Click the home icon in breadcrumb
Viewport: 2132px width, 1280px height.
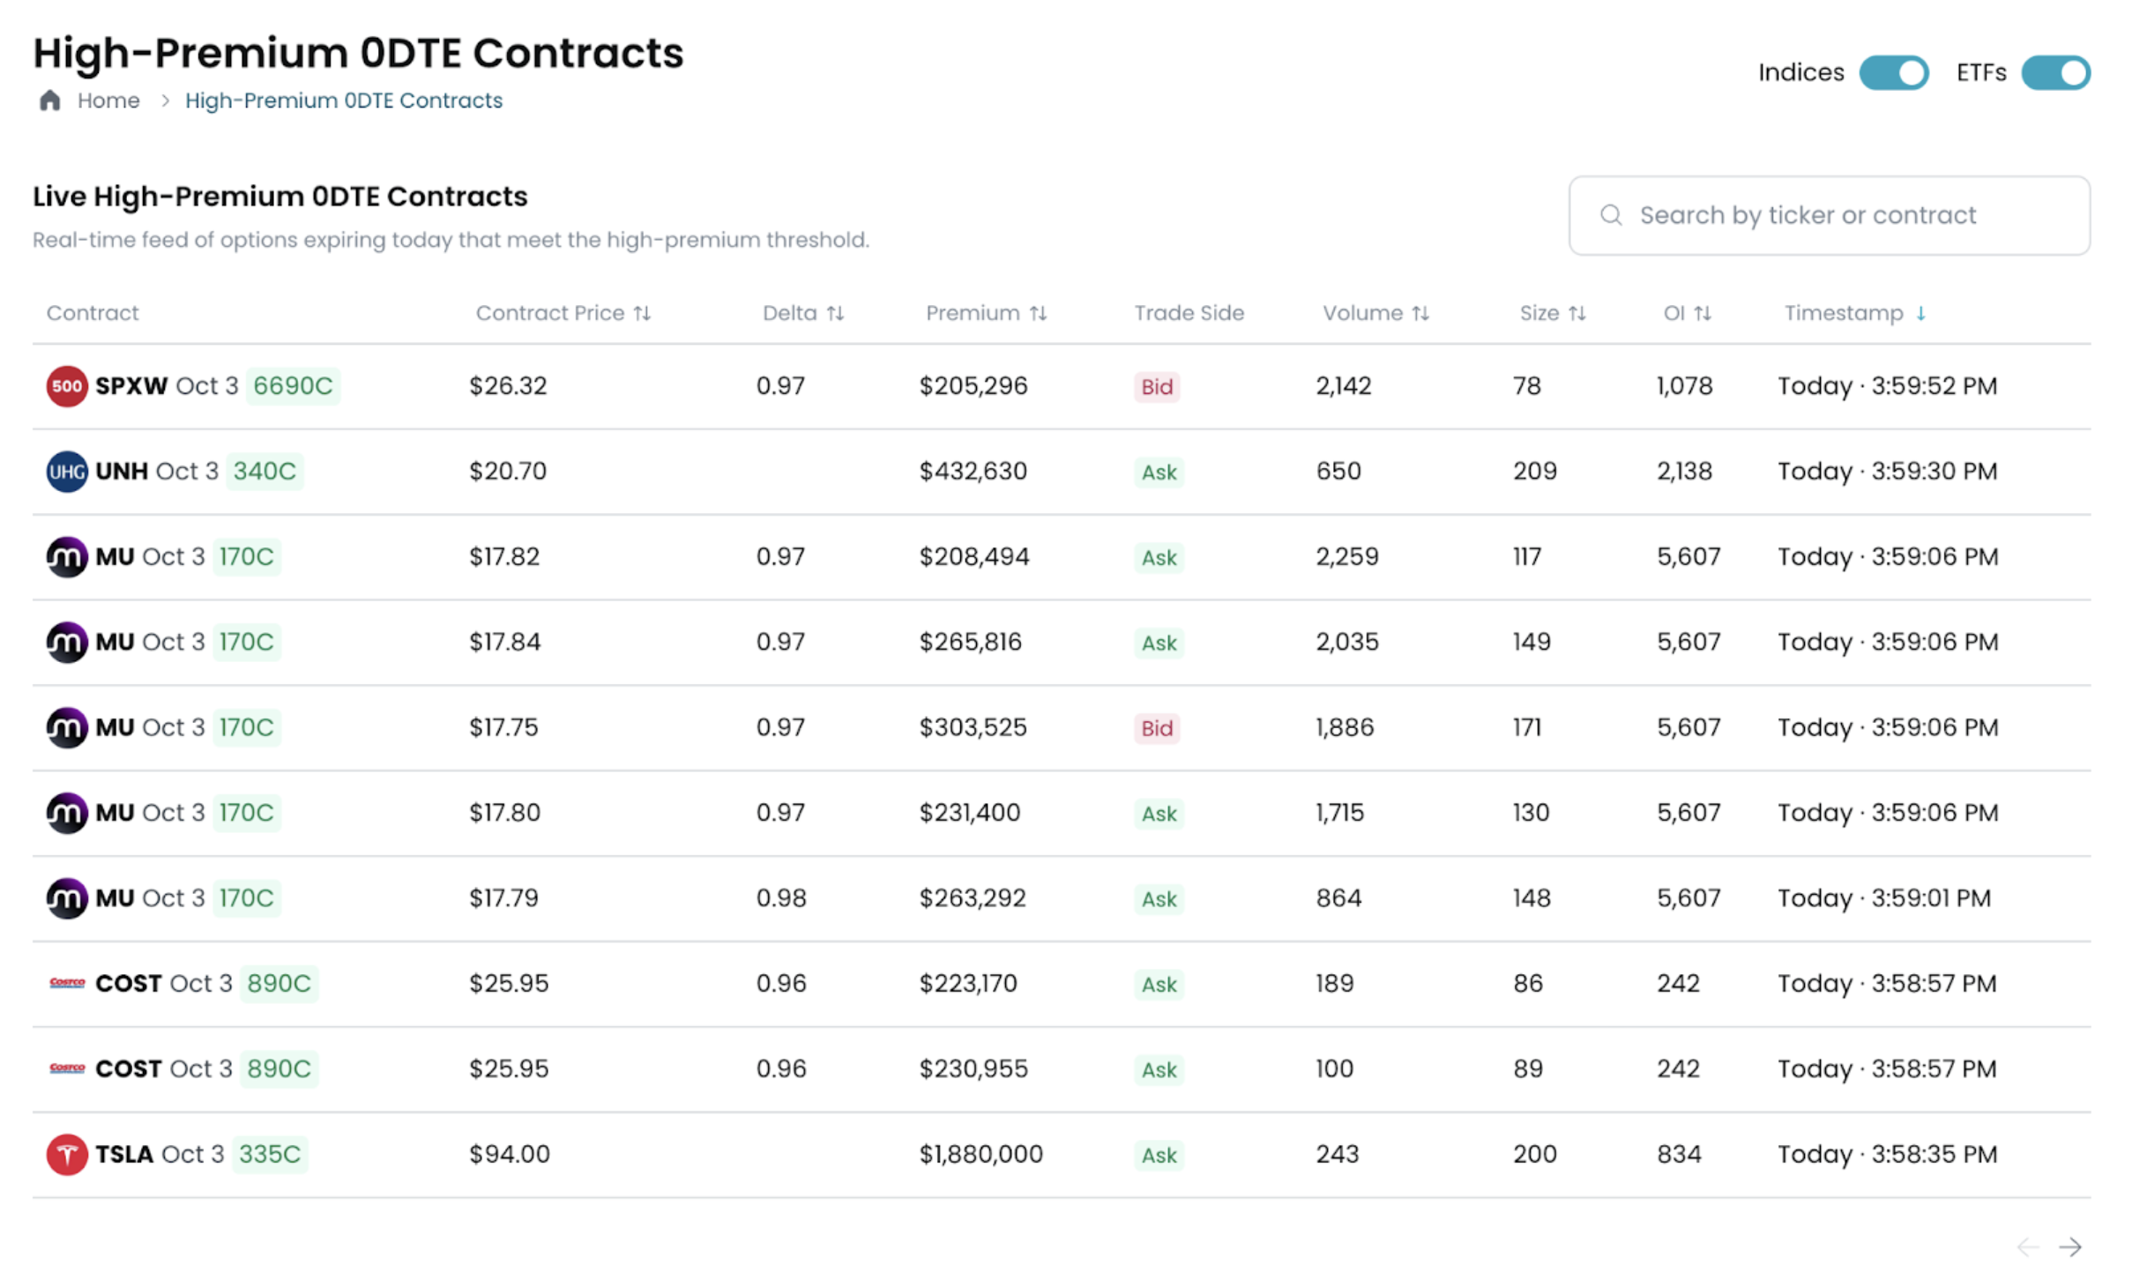point(50,100)
